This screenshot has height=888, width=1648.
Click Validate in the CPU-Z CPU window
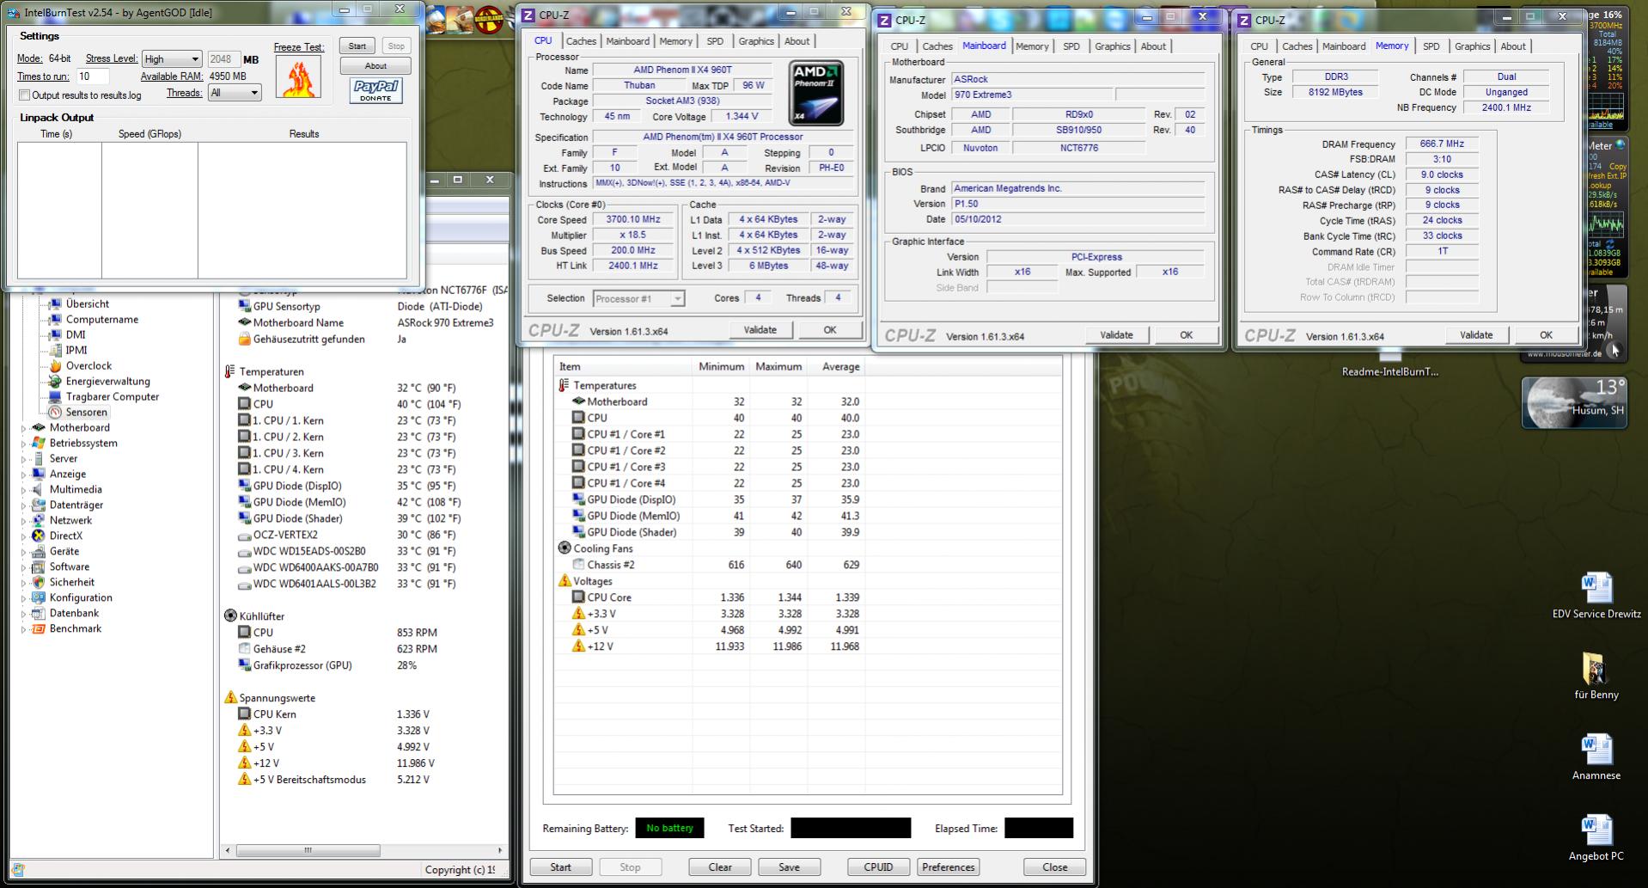760,329
